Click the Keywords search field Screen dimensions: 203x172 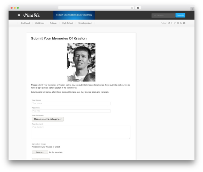point(163,15)
